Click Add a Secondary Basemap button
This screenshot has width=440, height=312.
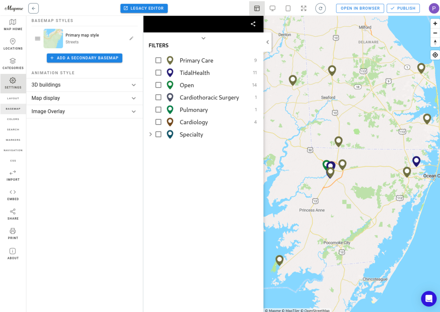[84, 58]
